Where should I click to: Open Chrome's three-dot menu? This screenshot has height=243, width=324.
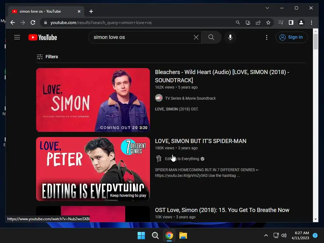pos(311,22)
